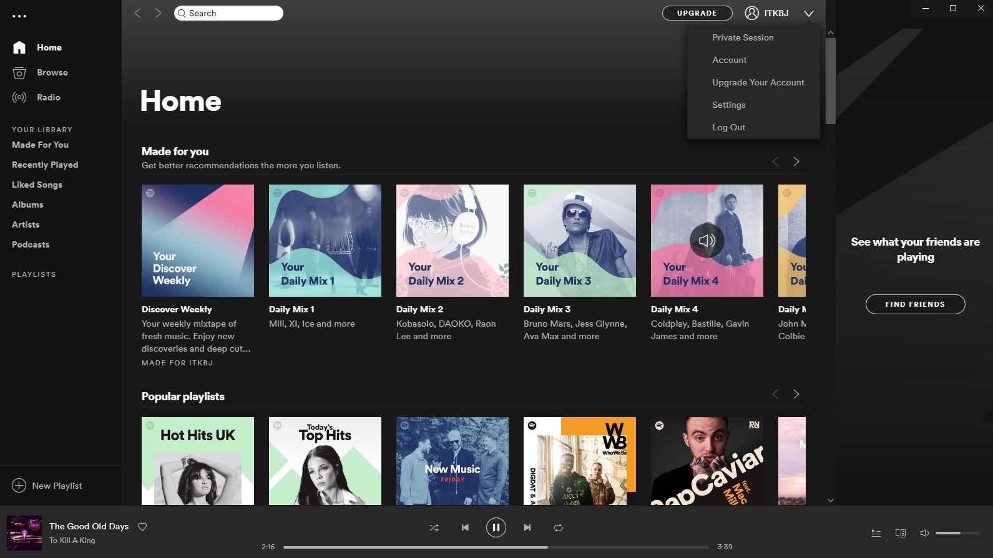
Task: Click the scrollbar down arrow
Action: pyautogui.click(x=830, y=500)
